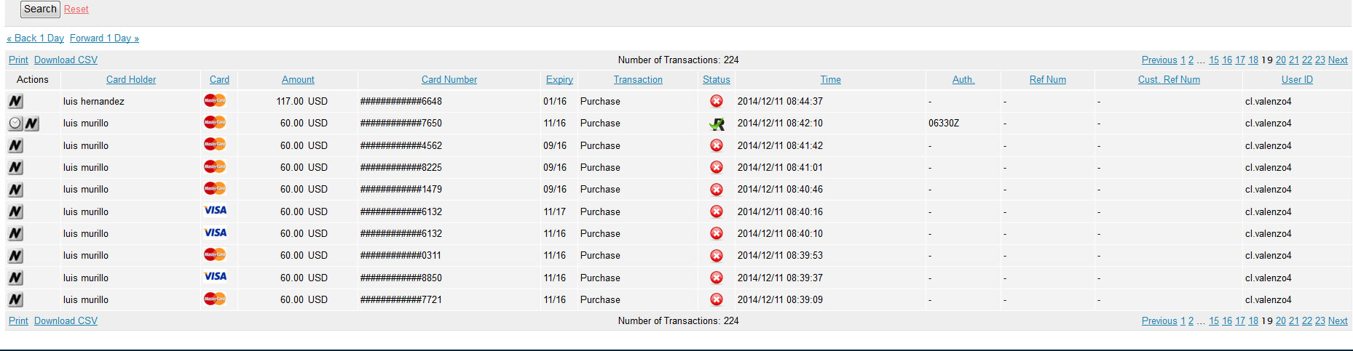The width and height of the screenshot is (1353, 351).
Task: Click the declined status icon at 08:39:53
Action: click(717, 255)
